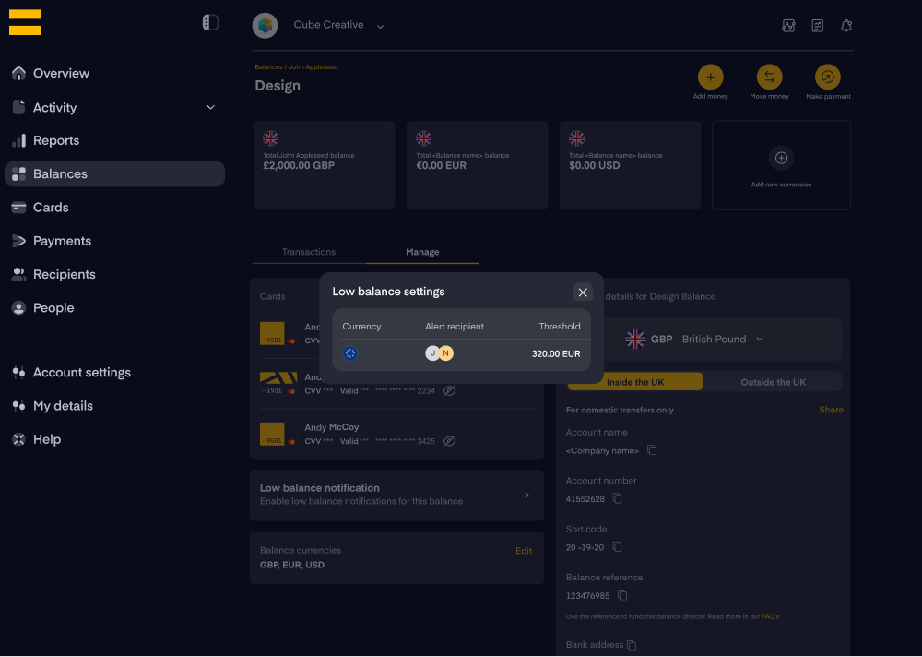Go to Reports section

coord(56,140)
